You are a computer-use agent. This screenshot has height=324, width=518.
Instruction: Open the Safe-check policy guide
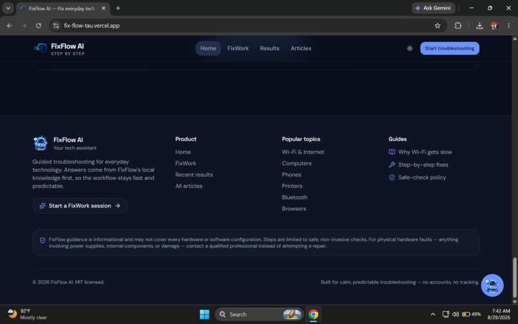click(x=422, y=177)
